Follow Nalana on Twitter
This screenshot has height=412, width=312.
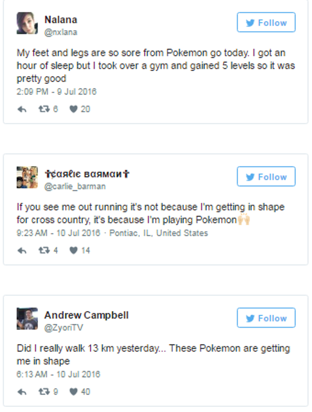[266, 23]
